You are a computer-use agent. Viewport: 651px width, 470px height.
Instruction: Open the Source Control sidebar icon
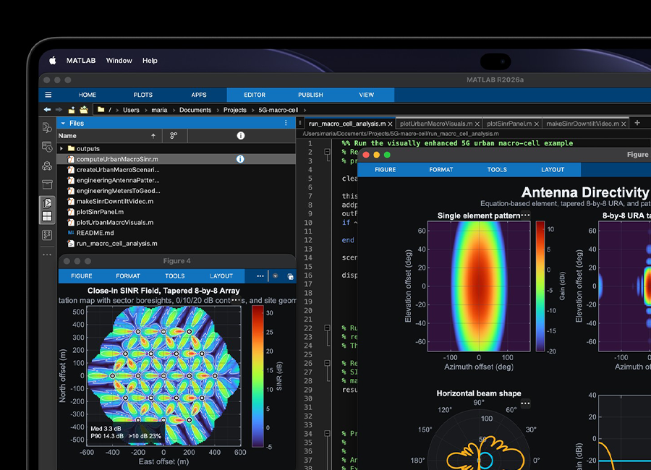pos(47,235)
